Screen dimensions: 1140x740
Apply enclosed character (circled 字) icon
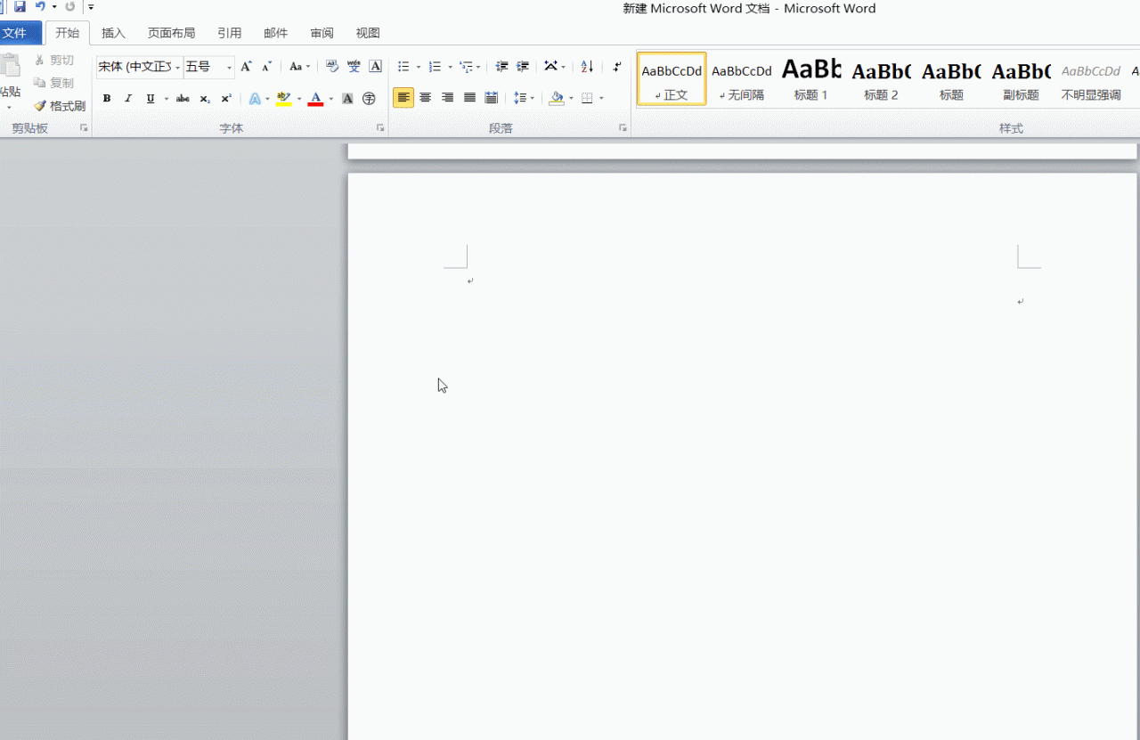point(369,98)
